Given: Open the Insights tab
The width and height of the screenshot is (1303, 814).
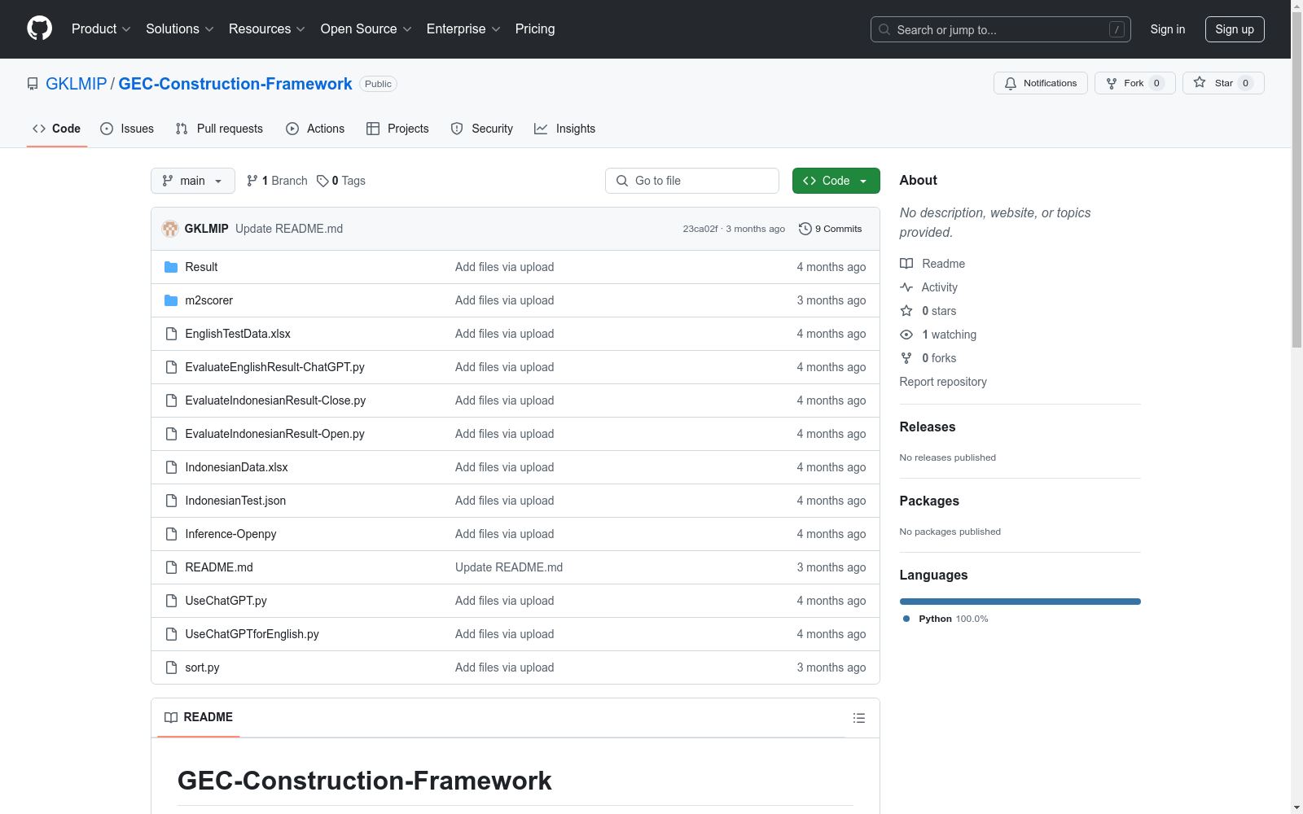Looking at the screenshot, I should [x=565, y=129].
